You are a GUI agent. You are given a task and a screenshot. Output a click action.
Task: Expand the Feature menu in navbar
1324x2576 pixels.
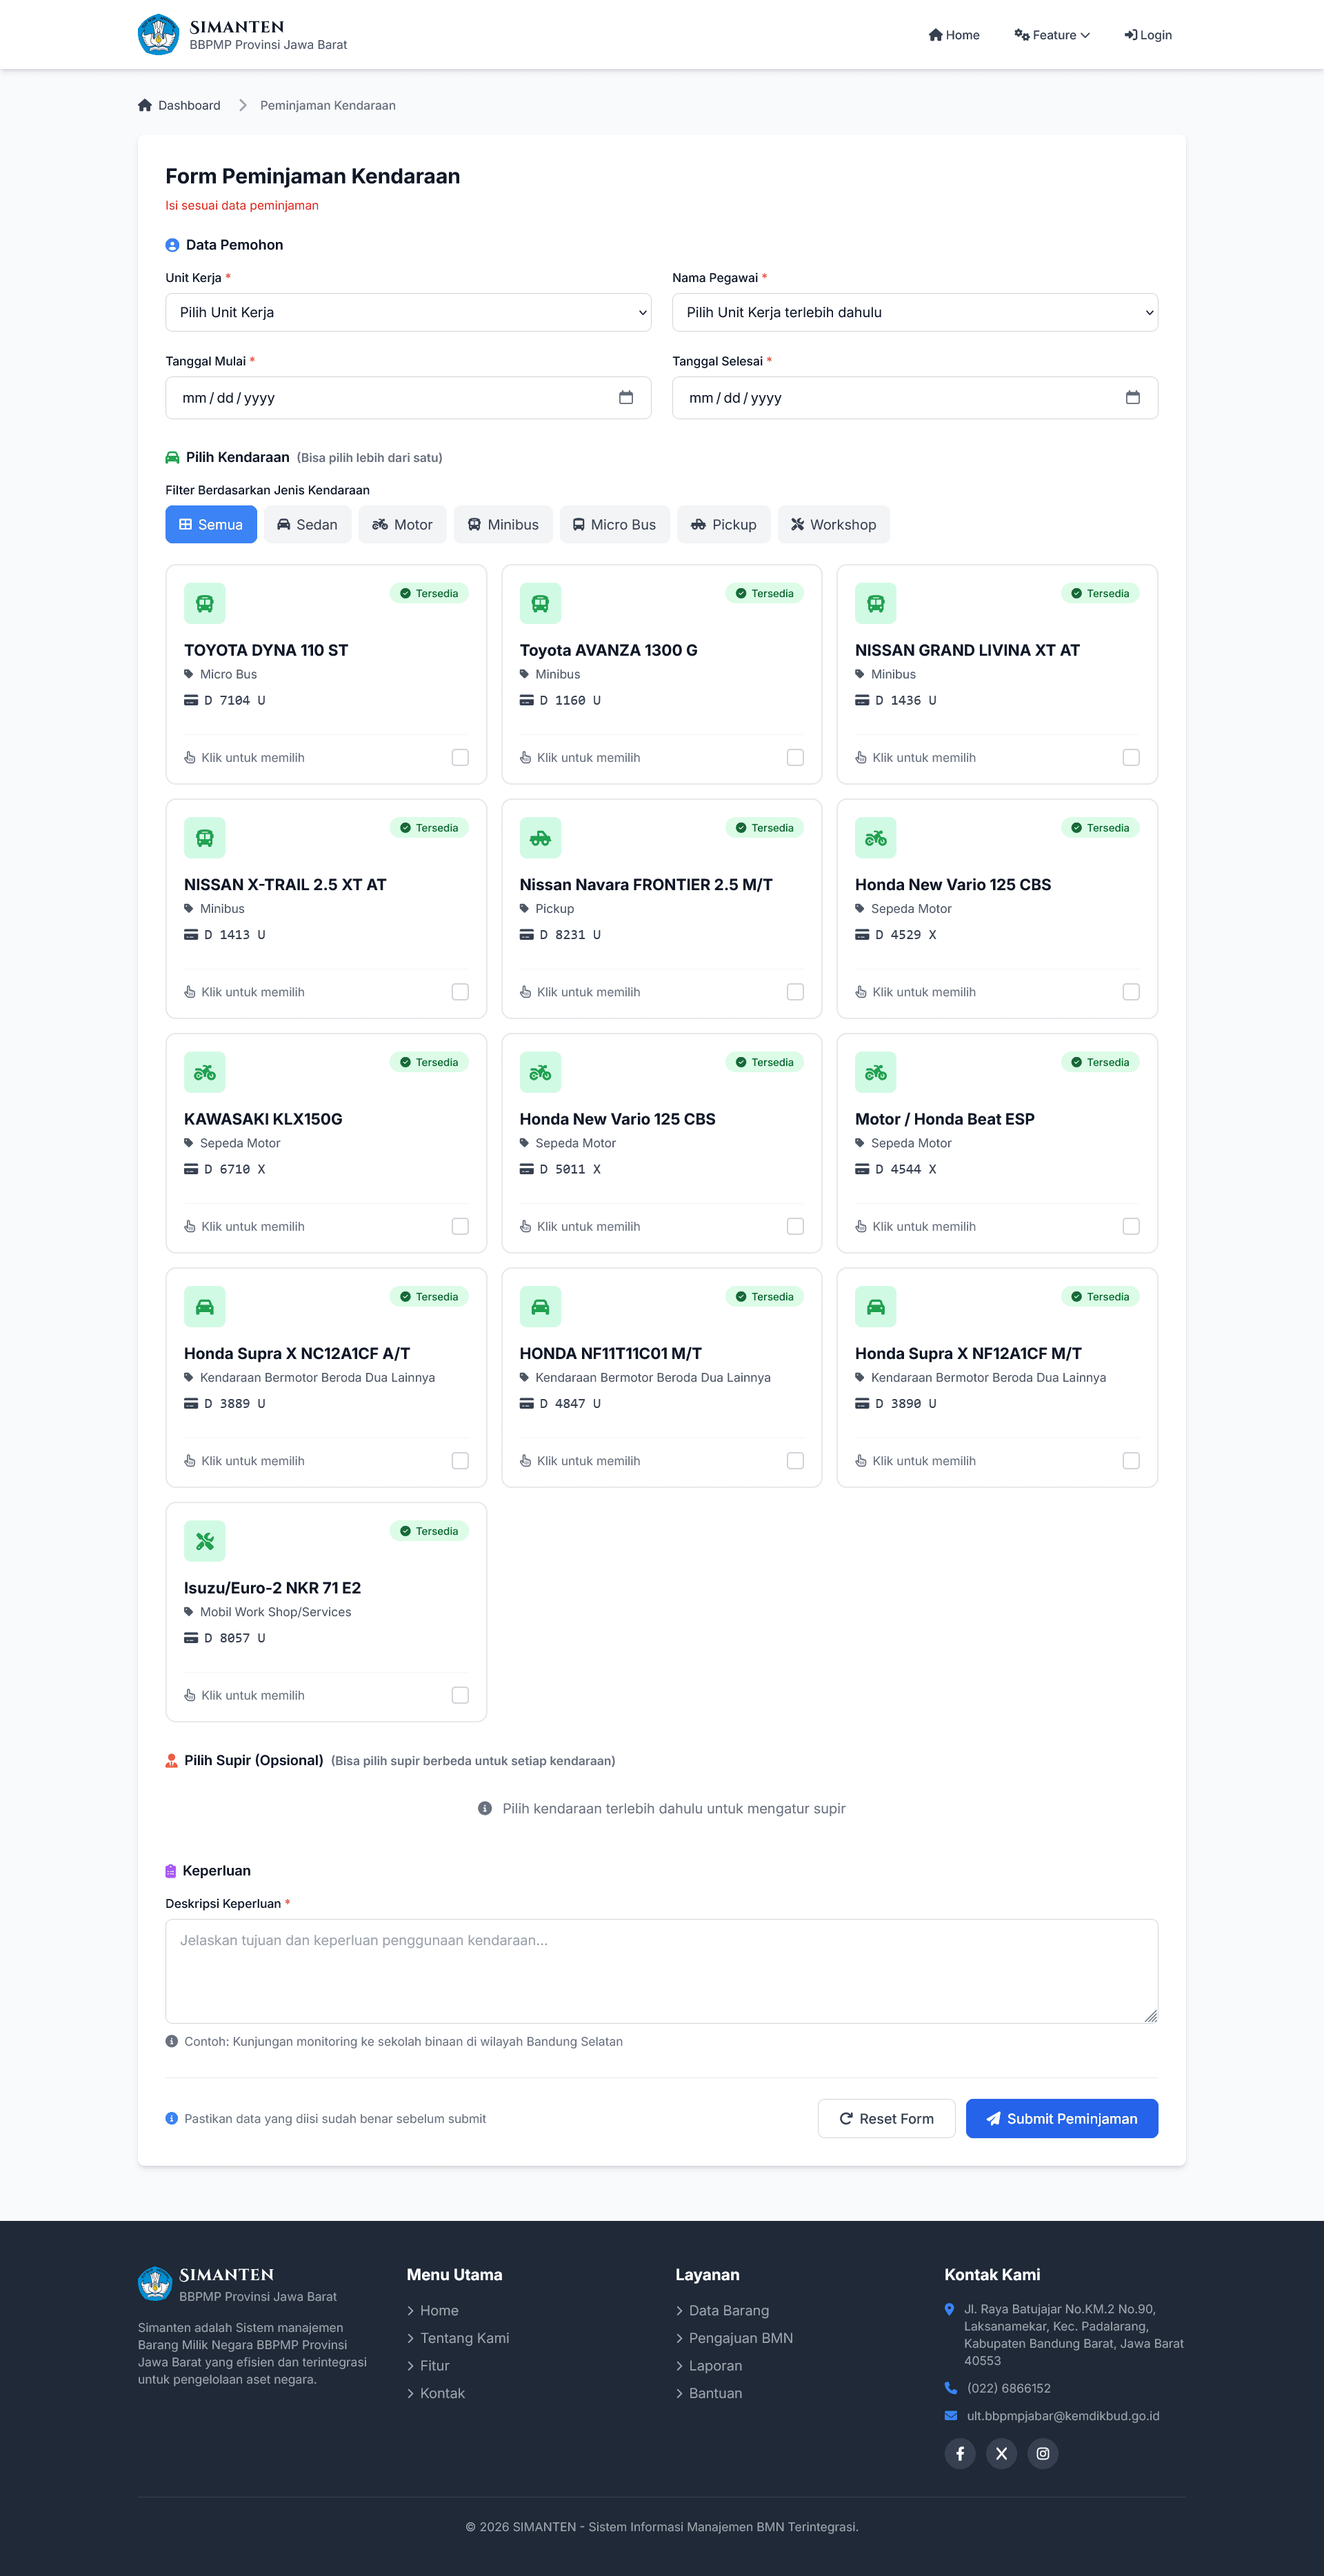click(x=1051, y=35)
